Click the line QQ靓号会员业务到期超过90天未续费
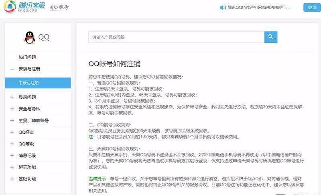Viewport: 321px width, 195px height. tap(149, 131)
